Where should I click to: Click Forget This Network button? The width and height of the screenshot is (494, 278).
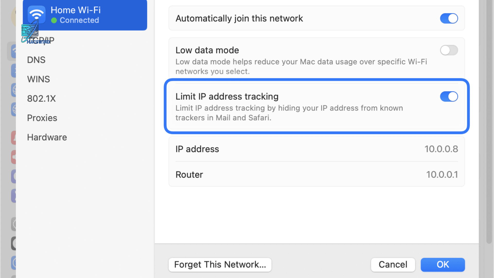[220, 265]
